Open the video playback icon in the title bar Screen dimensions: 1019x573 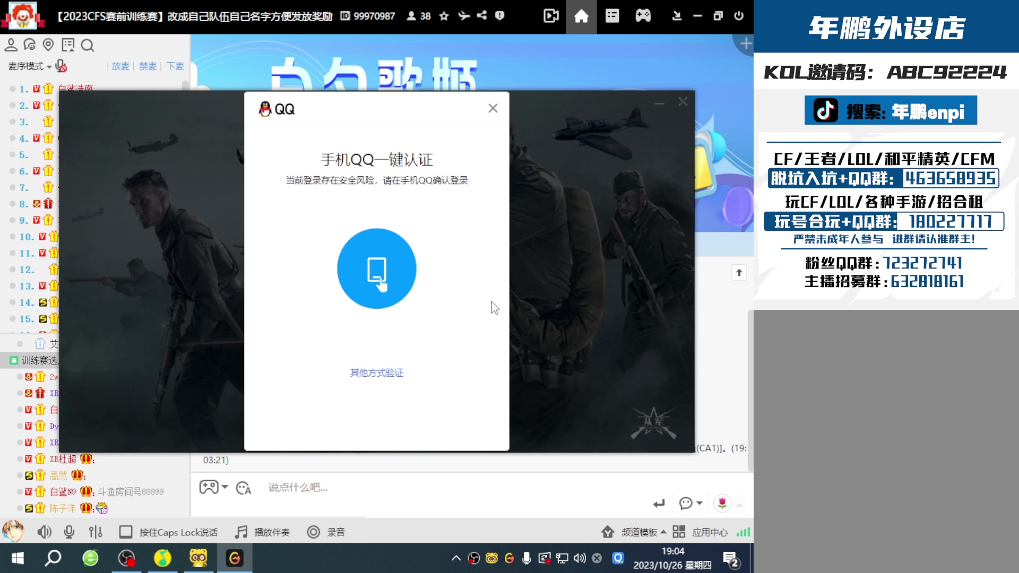tap(551, 16)
